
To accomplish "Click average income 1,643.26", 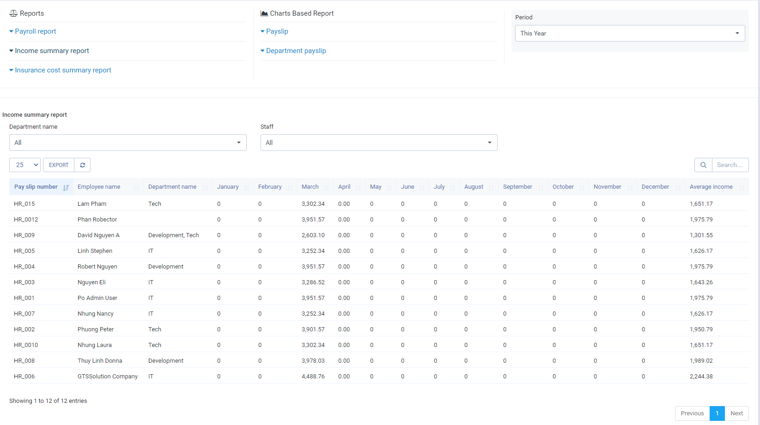I will pyautogui.click(x=701, y=282).
